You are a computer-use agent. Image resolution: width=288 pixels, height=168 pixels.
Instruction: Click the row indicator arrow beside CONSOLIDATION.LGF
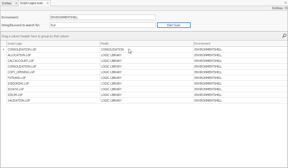tap(3, 49)
